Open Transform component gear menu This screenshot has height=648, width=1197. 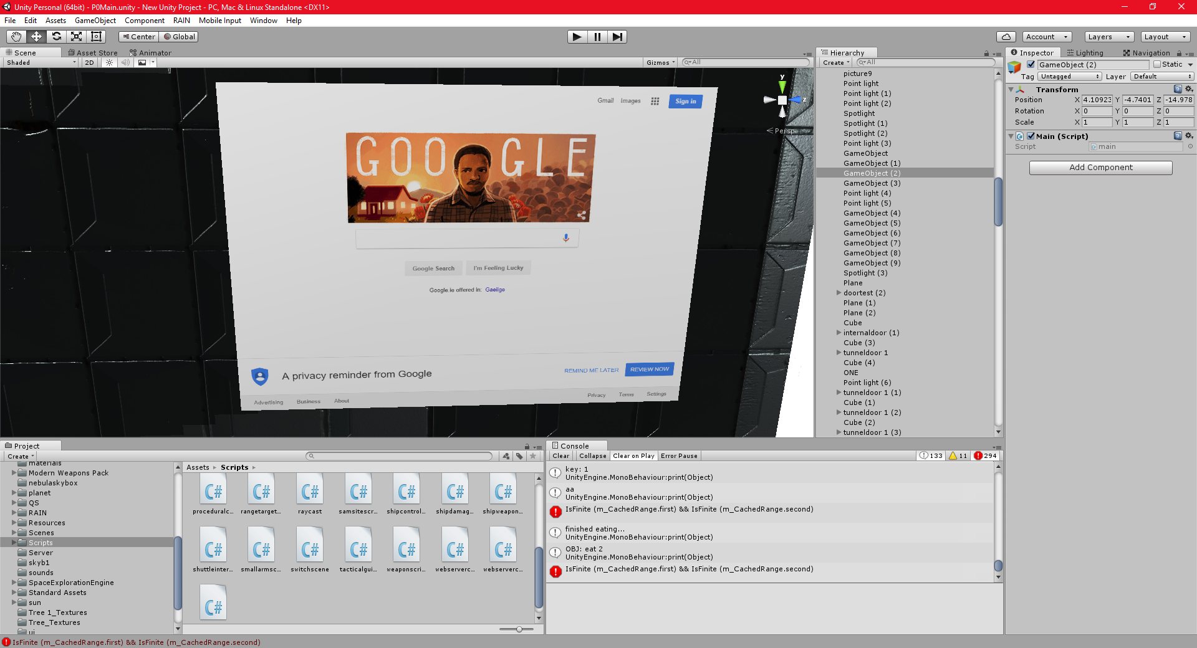[1189, 89]
